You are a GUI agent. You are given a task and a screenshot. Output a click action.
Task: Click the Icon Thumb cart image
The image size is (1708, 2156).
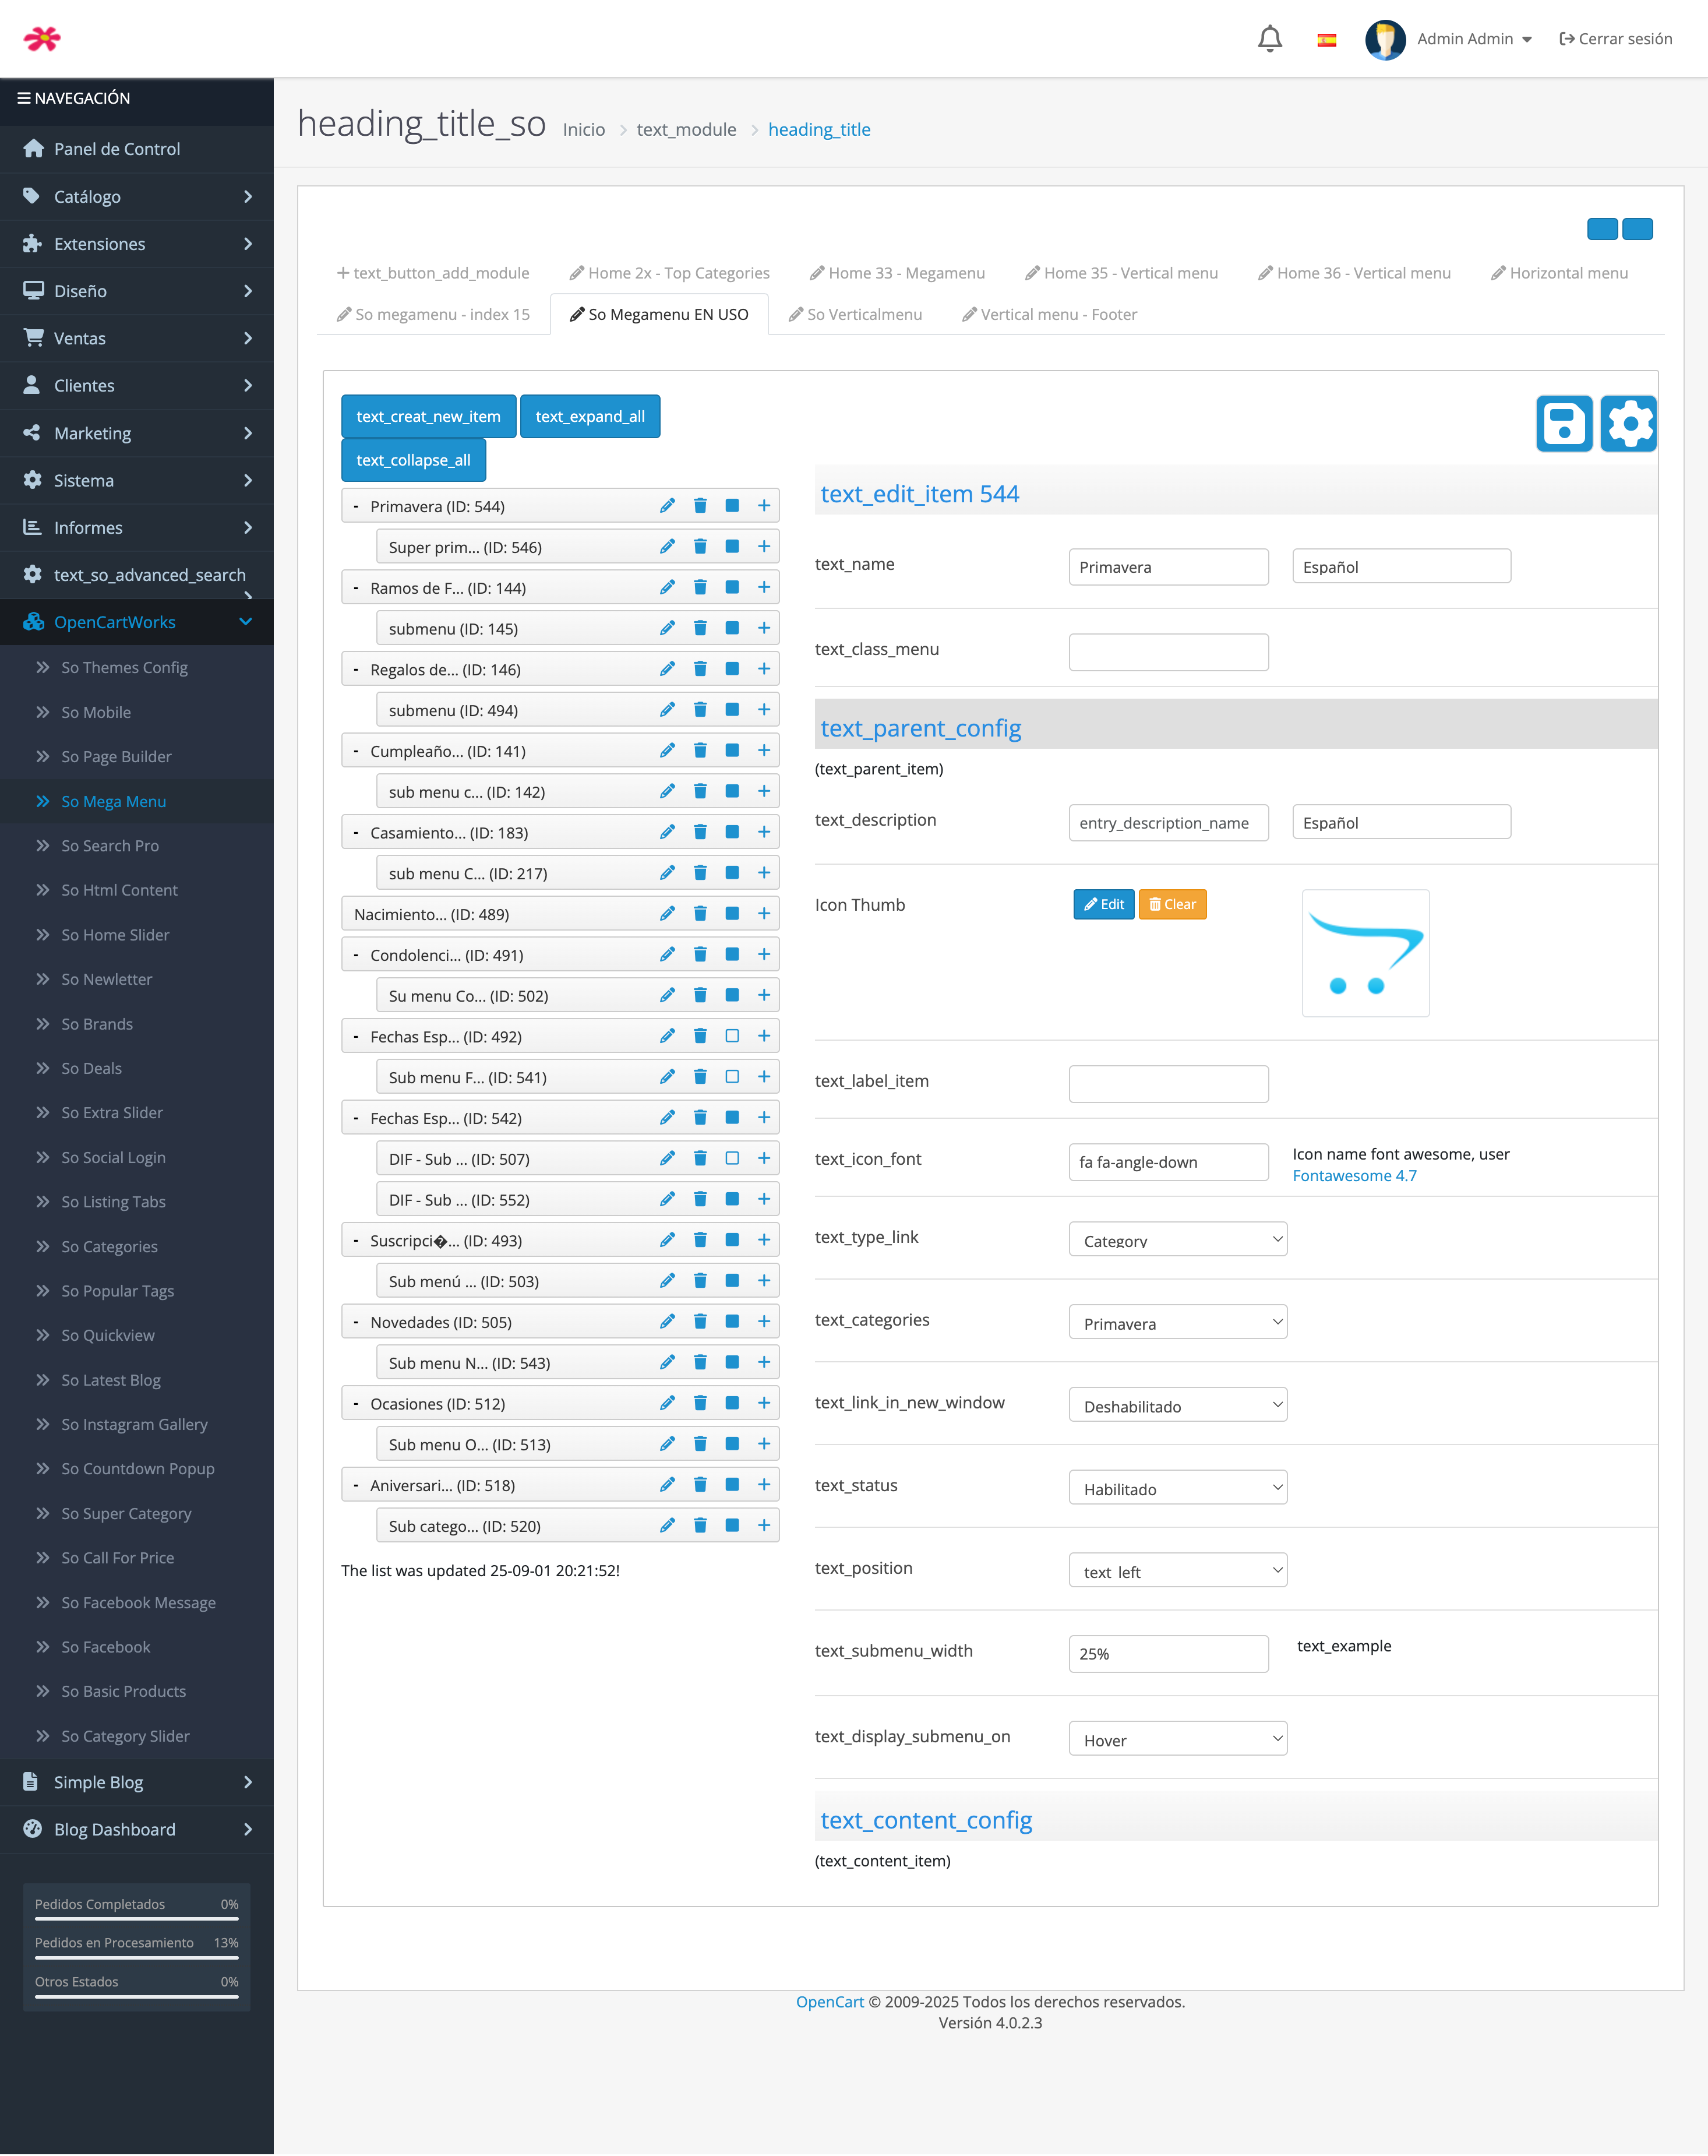pyautogui.click(x=1365, y=953)
